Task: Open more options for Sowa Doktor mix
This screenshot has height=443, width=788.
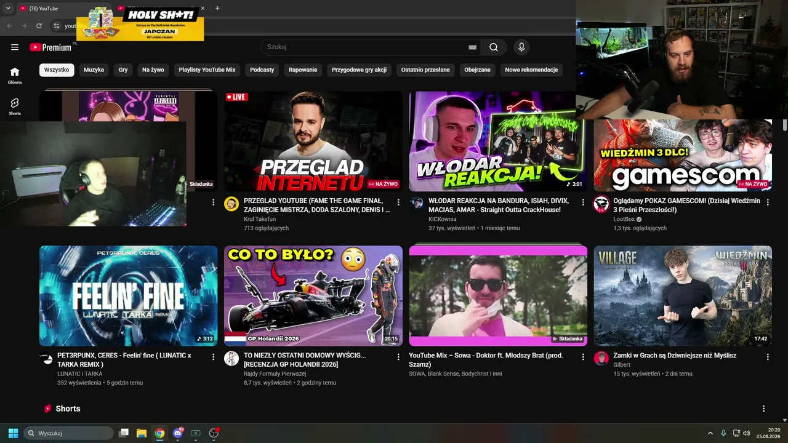Action: (583, 357)
